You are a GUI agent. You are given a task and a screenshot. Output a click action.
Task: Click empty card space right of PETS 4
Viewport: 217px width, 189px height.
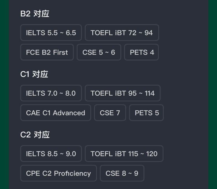point(182,52)
